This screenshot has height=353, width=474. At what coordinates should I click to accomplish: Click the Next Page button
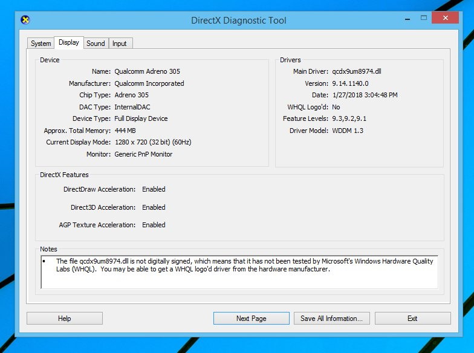[252, 318]
